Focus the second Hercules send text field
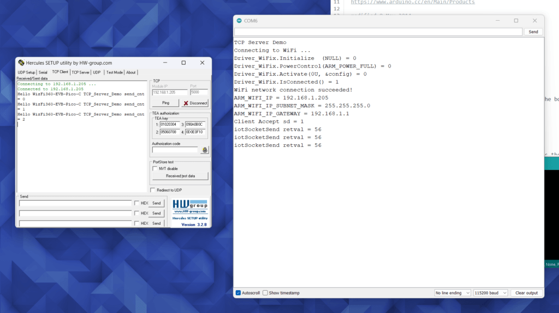The height and width of the screenshot is (313, 559). coord(75,213)
